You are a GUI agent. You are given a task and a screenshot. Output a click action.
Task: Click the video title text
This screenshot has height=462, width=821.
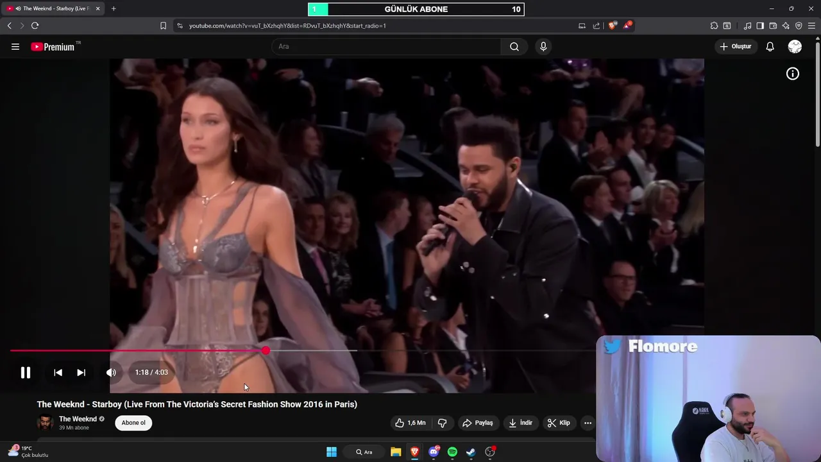pos(197,404)
